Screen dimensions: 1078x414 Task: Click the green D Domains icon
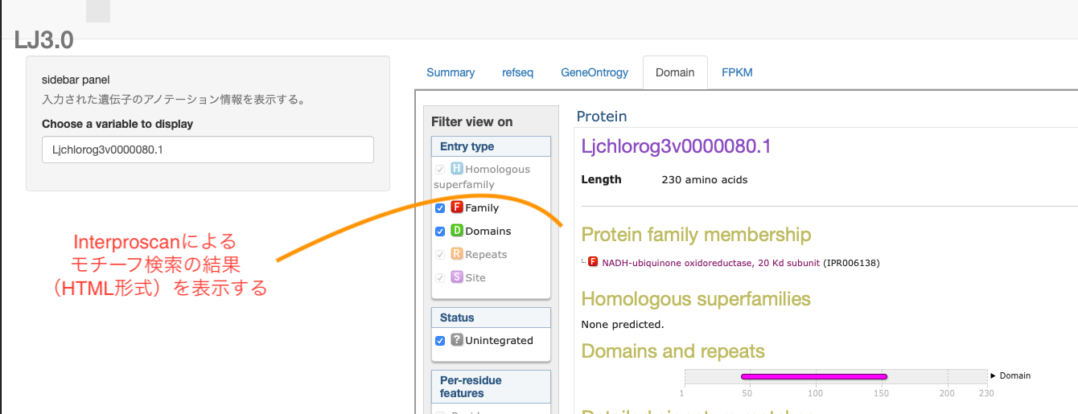pos(456,231)
